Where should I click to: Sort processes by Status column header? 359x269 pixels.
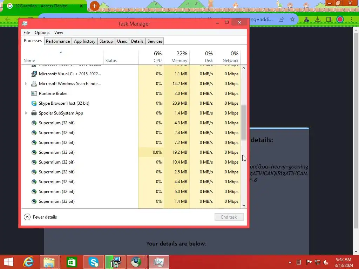point(121,57)
